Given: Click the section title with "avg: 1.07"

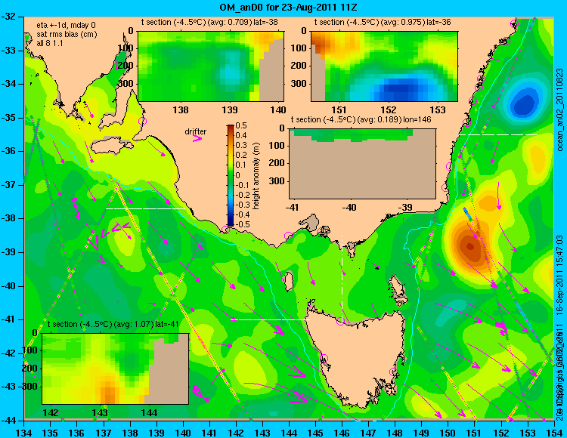Looking at the screenshot, I should [x=113, y=324].
